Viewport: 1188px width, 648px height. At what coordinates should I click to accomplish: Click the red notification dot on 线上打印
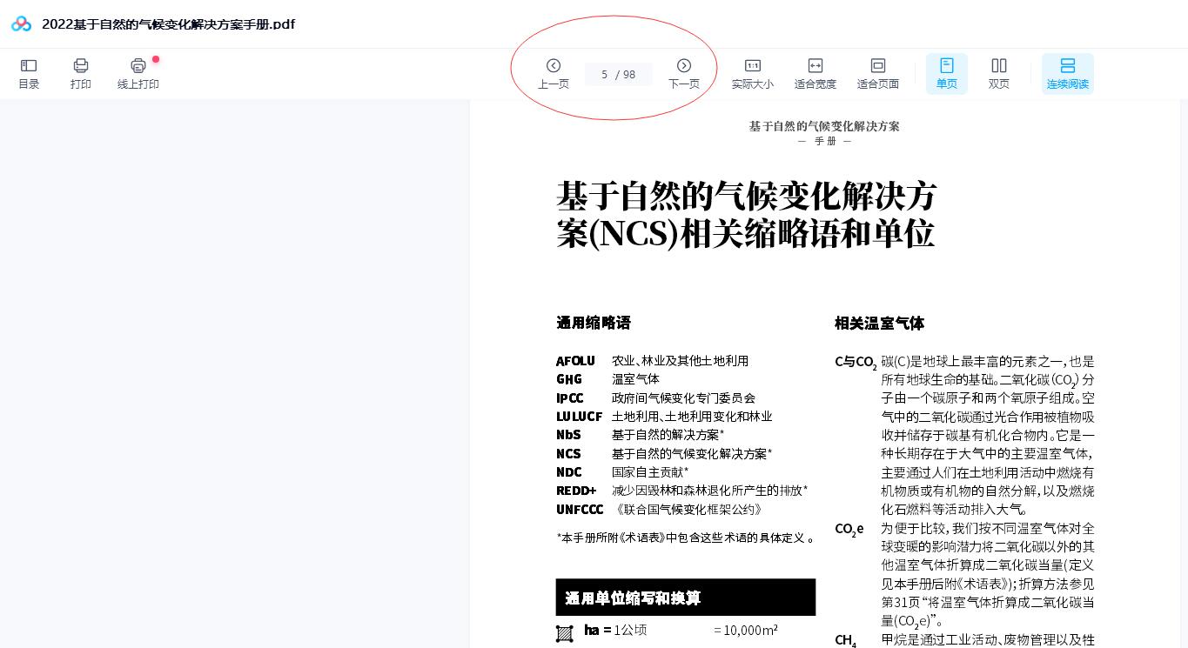pos(156,59)
